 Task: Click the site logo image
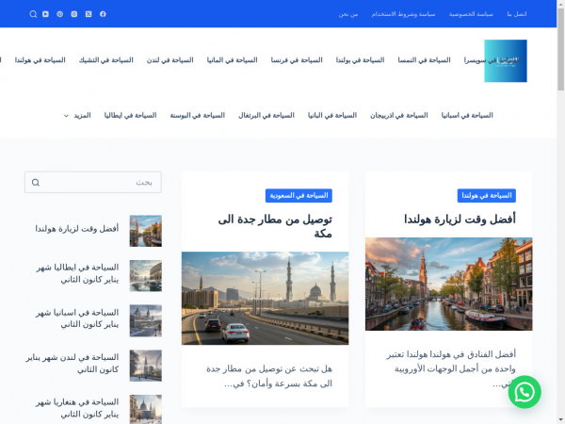tap(506, 60)
